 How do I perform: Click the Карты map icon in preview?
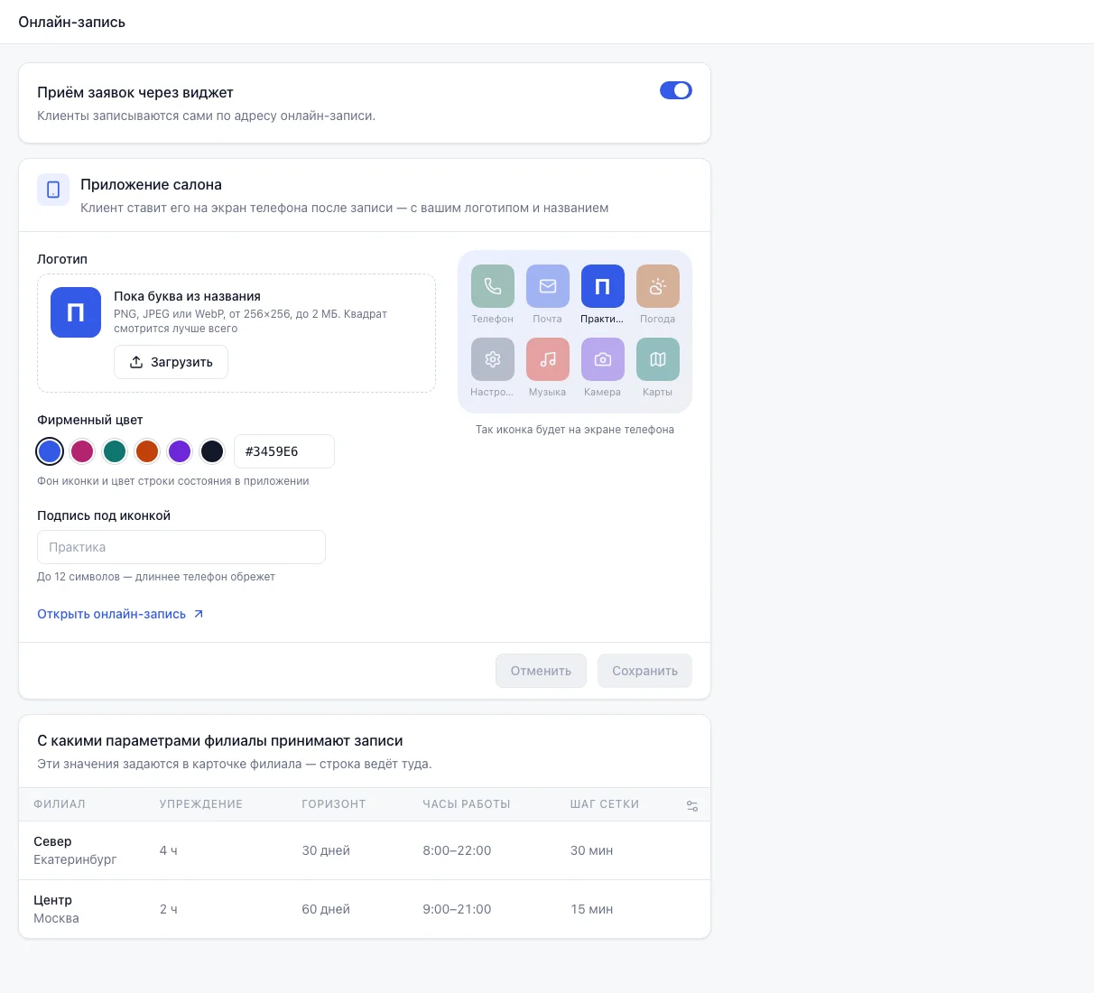(658, 359)
